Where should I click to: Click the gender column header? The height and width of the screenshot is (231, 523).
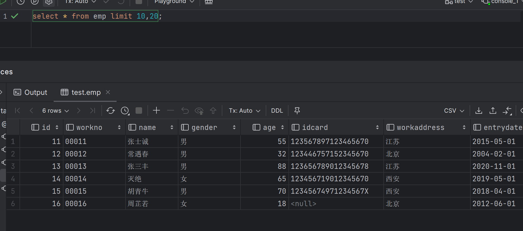(x=209, y=127)
